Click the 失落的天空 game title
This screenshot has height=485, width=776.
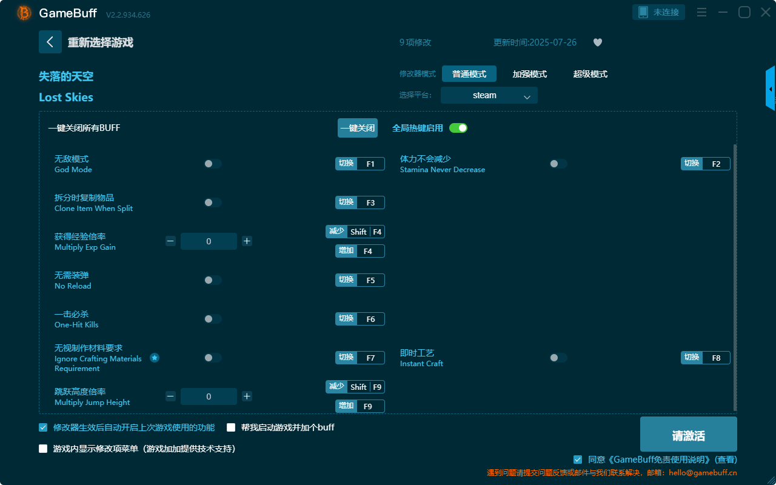pos(66,76)
